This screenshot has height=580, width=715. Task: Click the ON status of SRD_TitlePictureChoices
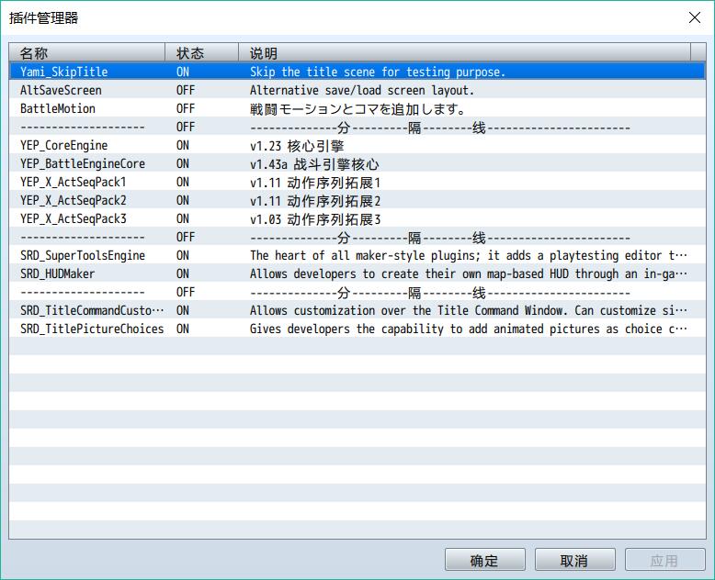(183, 329)
